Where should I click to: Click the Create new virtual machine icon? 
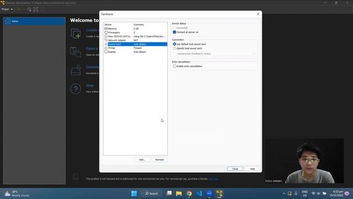[76, 33]
